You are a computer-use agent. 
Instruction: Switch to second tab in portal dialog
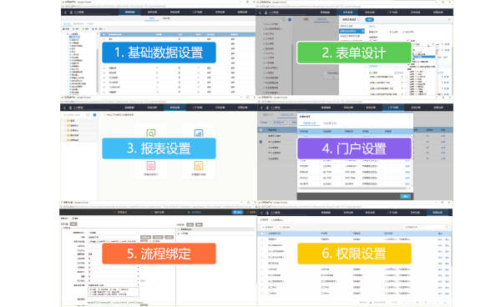pyautogui.click(x=330, y=123)
